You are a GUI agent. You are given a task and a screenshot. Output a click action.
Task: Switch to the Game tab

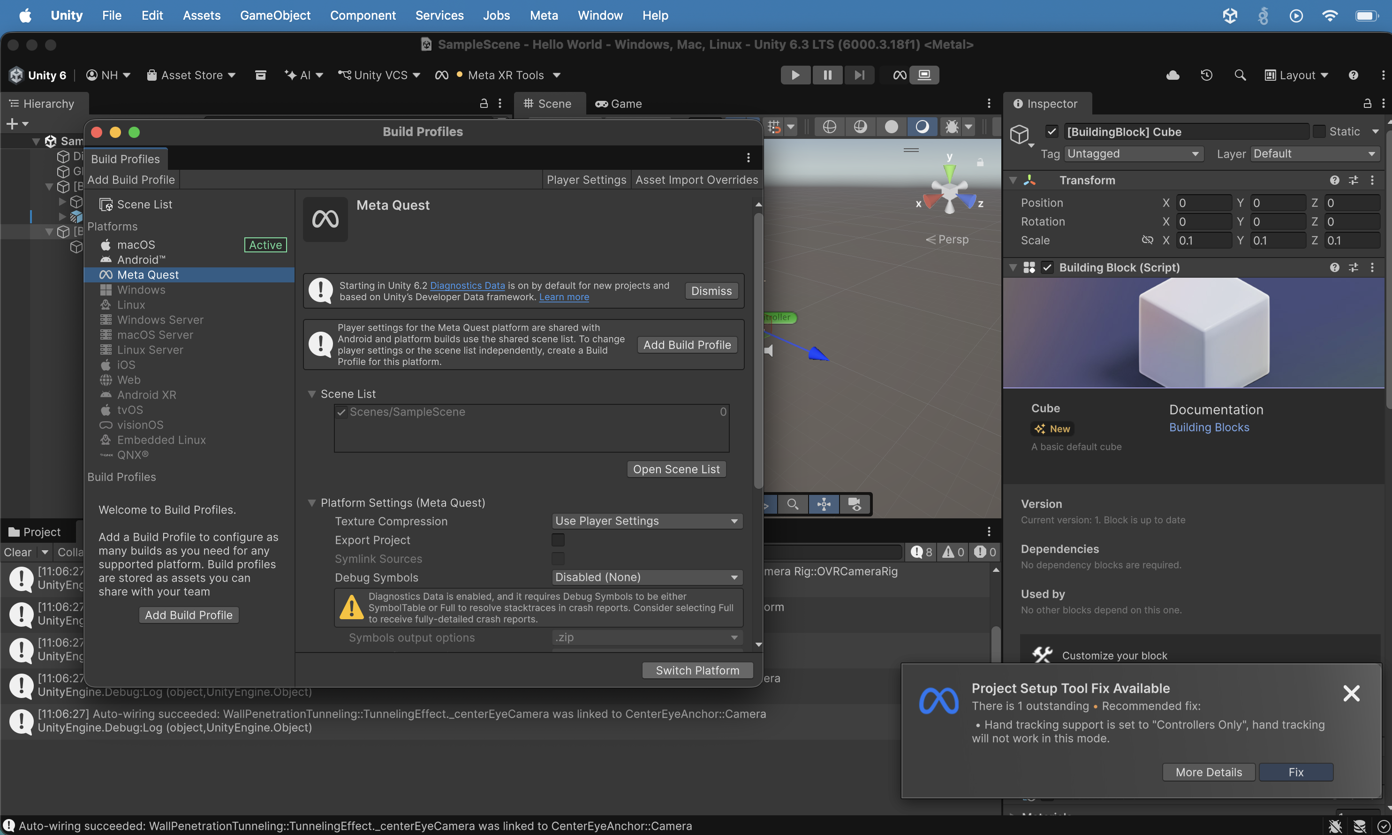click(x=619, y=104)
